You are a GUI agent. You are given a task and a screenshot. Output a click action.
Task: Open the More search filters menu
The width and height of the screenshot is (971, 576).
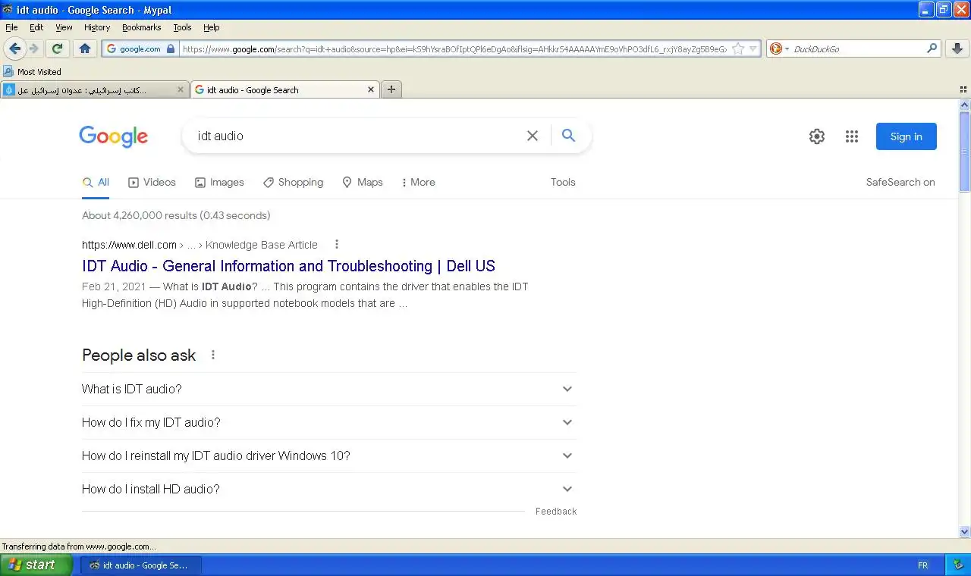pyautogui.click(x=418, y=182)
